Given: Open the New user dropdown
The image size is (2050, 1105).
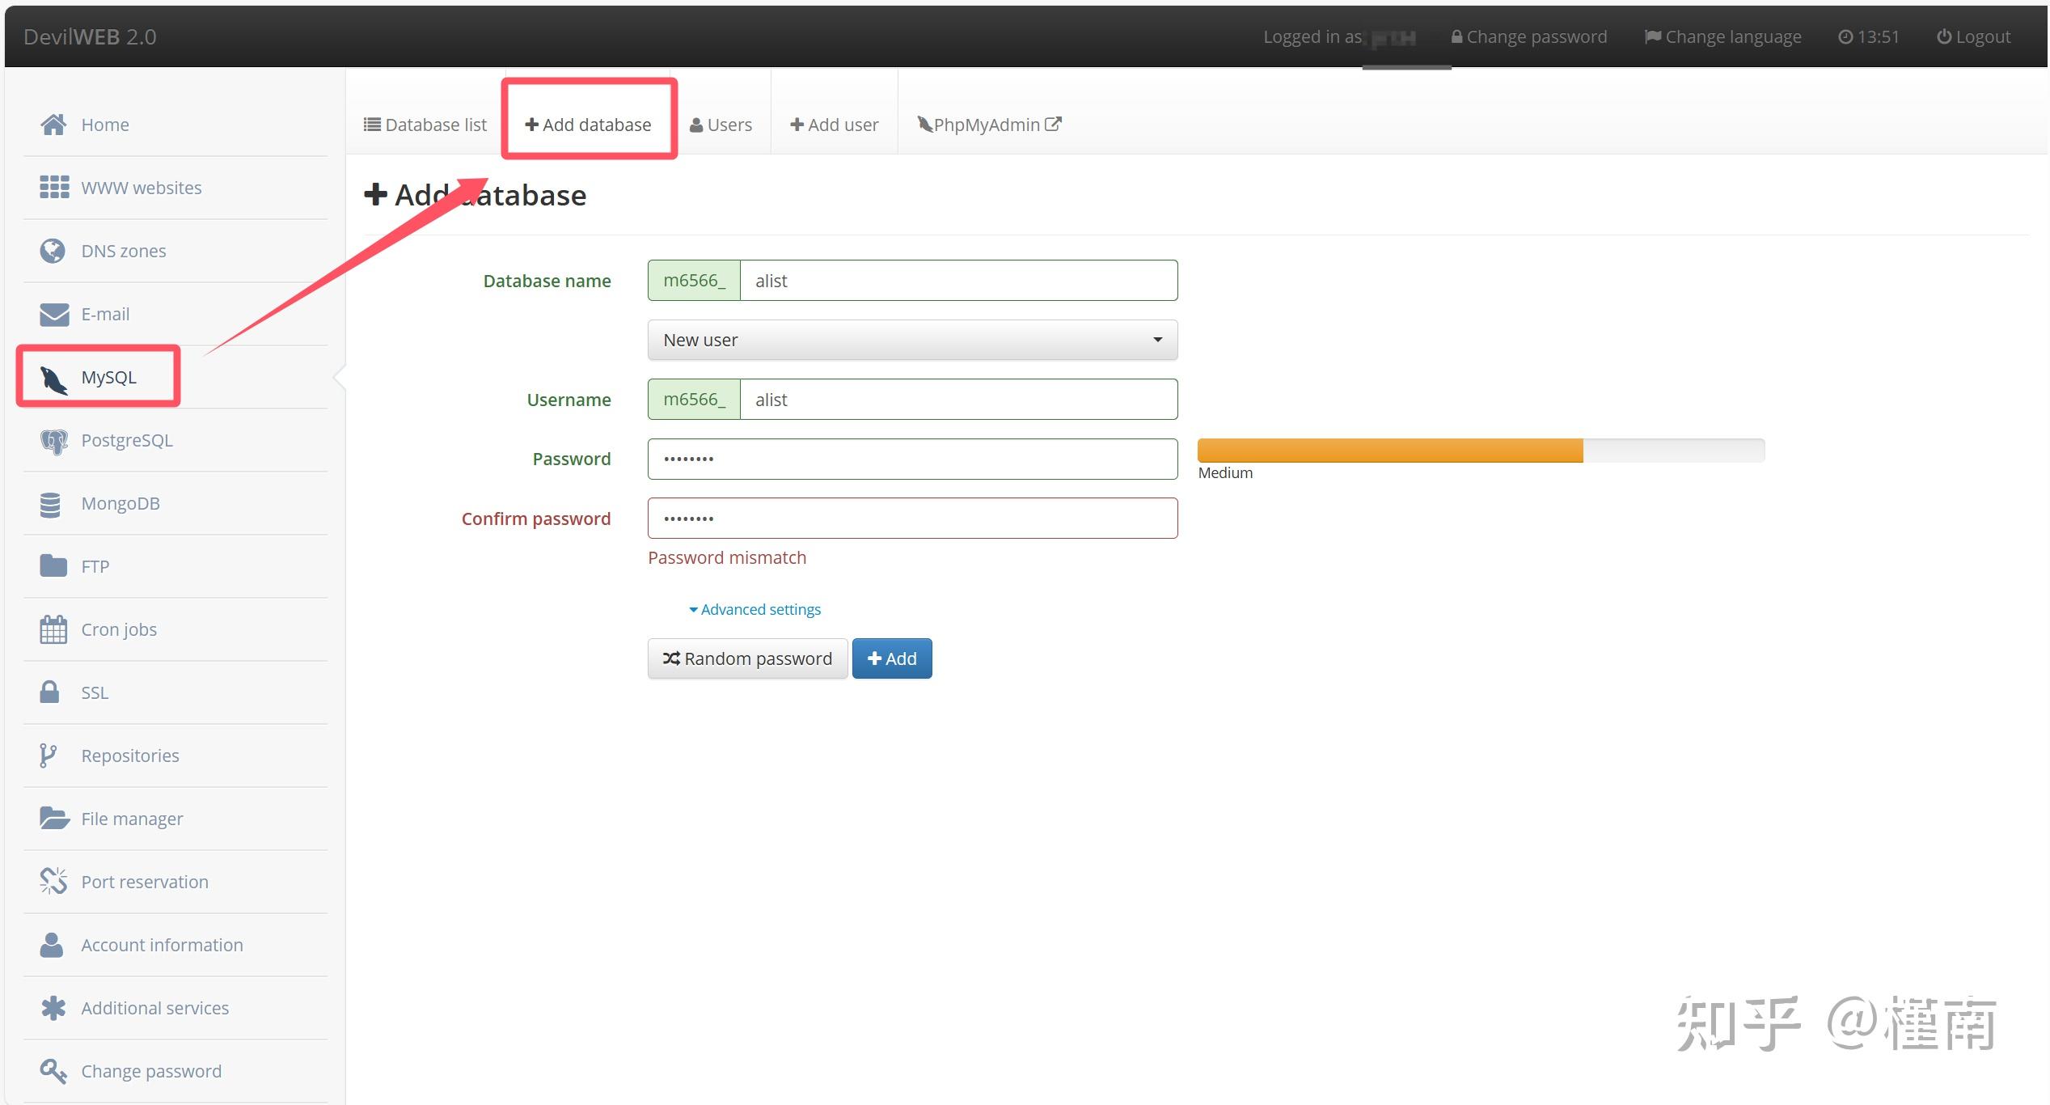Looking at the screenshot, I should coord(912,340).
